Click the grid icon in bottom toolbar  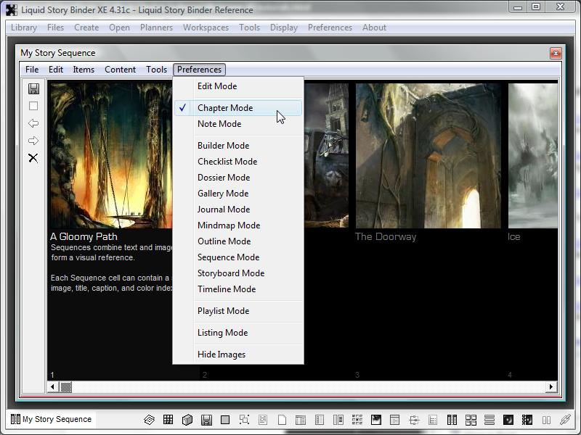(x=168, y=420)
